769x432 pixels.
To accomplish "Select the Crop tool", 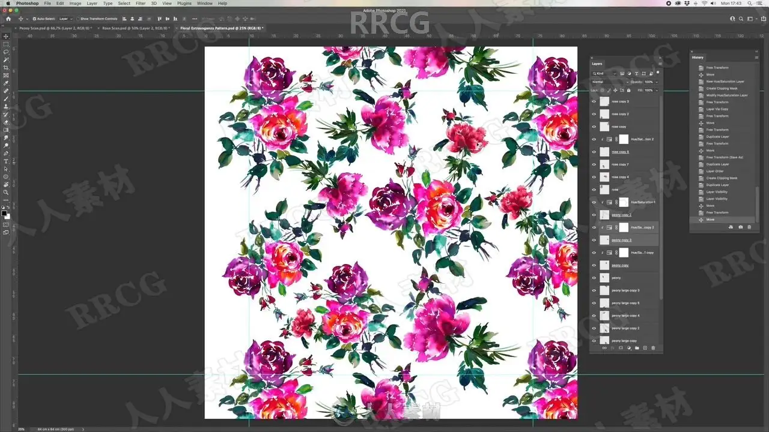I will click(x=7, y=67).
